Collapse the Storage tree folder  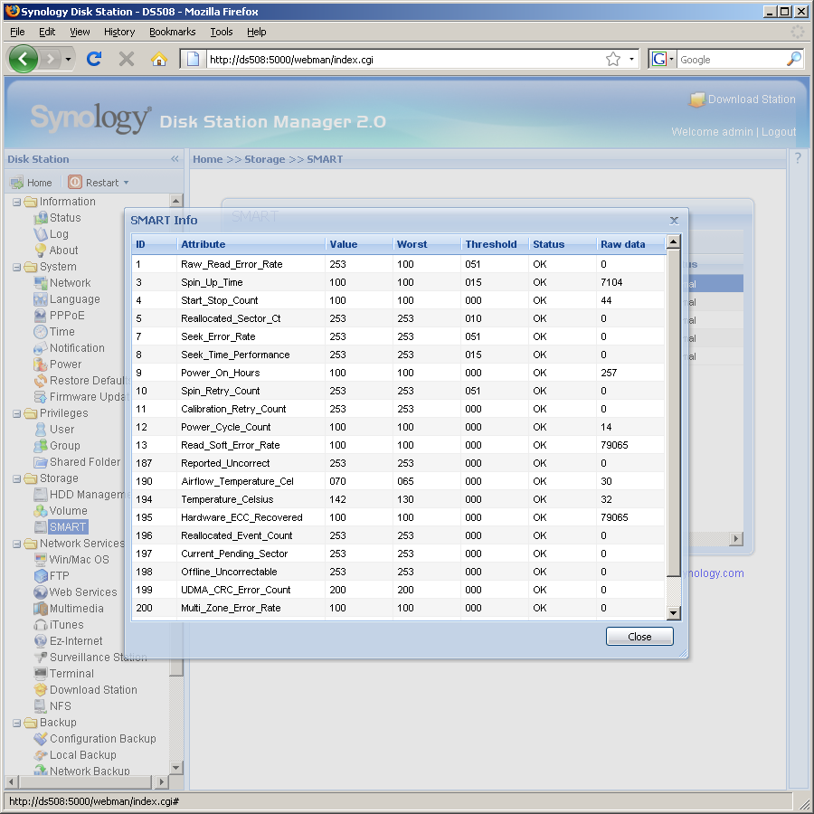17,478
